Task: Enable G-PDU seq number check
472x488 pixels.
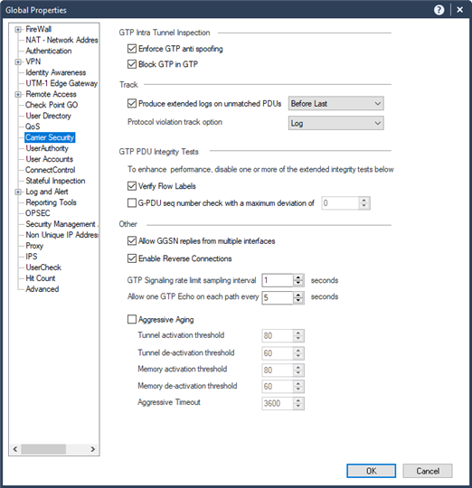Action: (132, 203)
